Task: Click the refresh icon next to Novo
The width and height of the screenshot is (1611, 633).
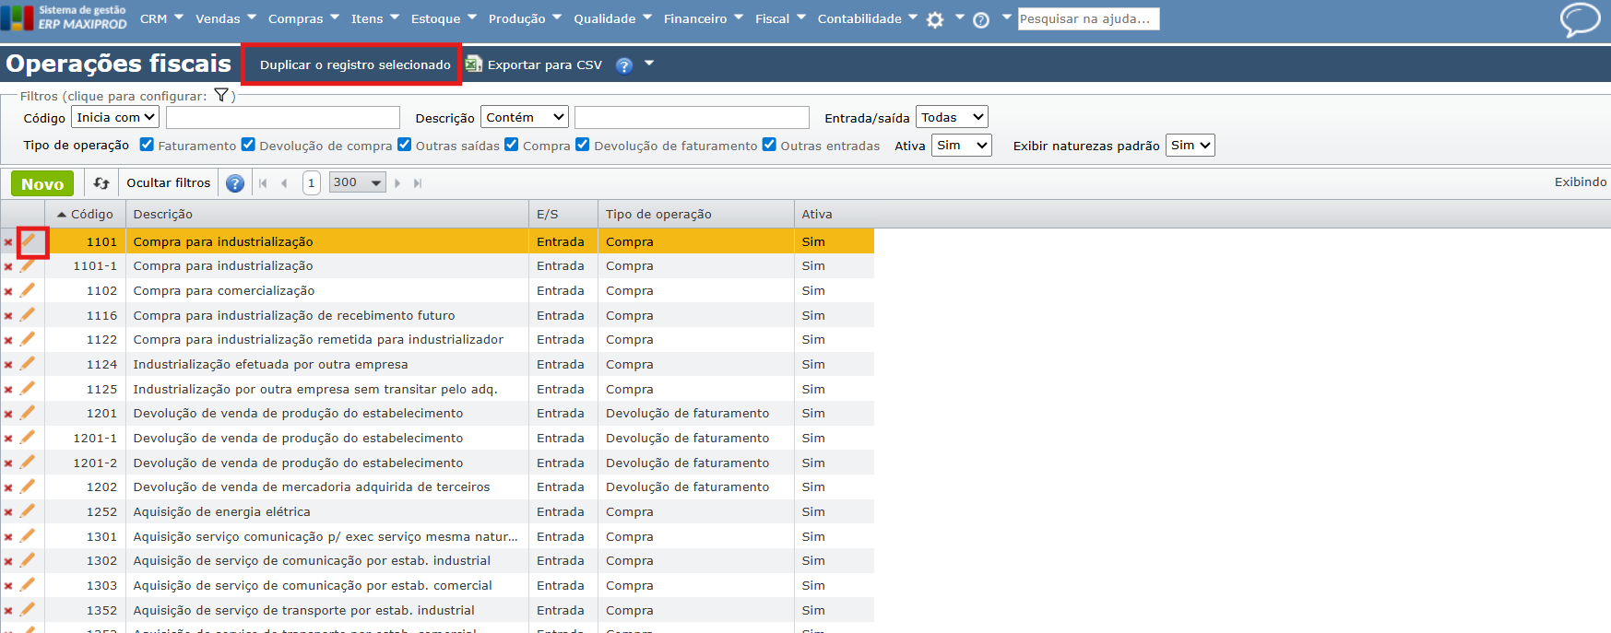Action: [101, 183]
